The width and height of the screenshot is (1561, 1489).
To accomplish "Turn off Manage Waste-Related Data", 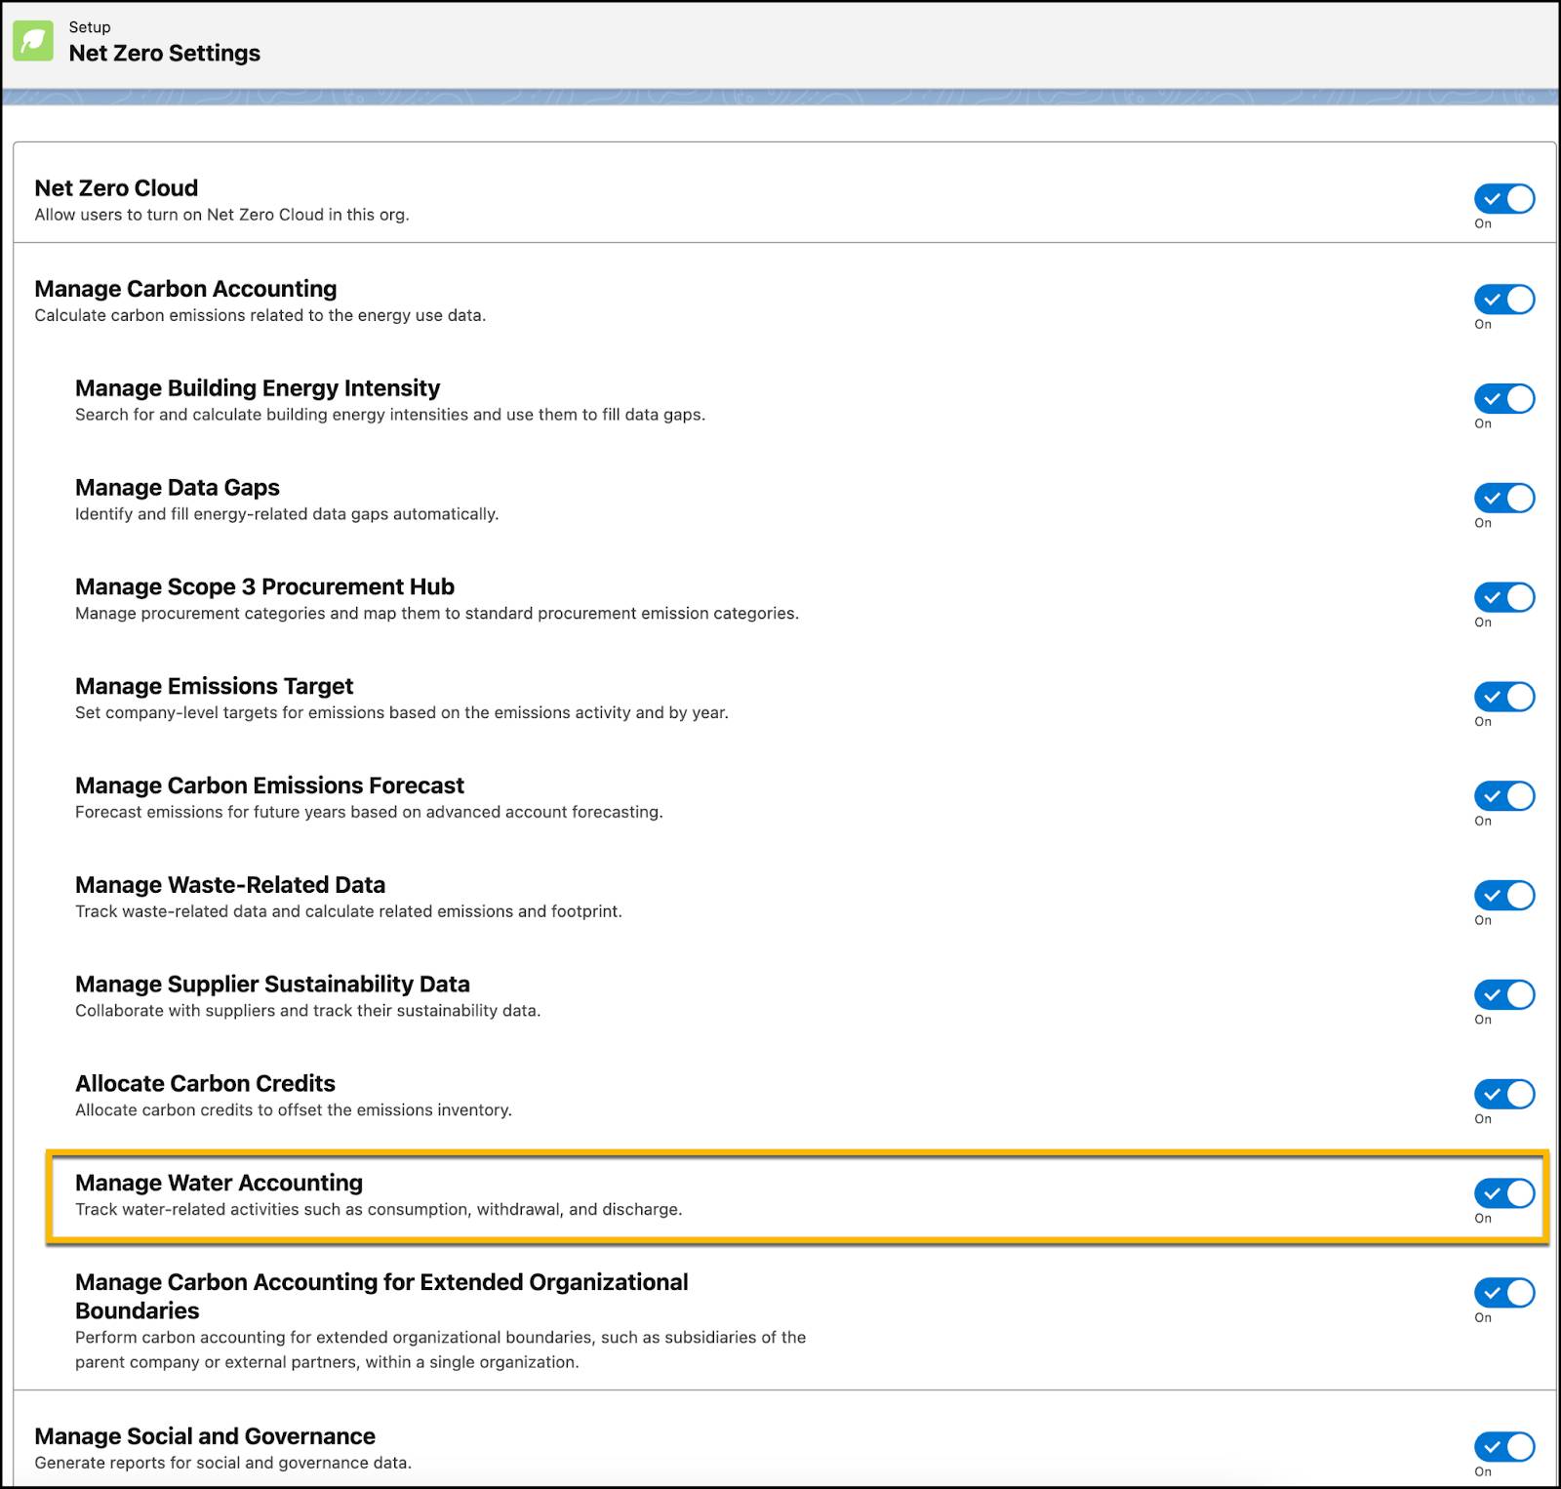I will point(1503,895).
